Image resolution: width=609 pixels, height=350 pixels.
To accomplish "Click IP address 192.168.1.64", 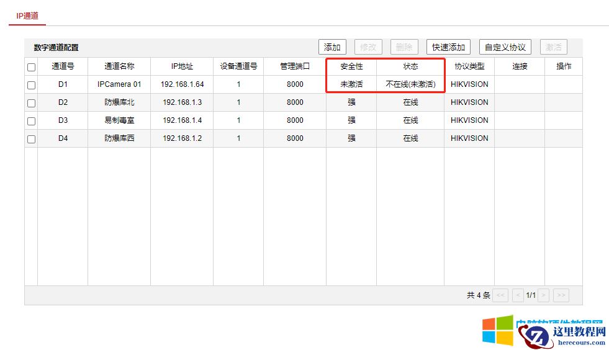I will [x=182, y=84].
